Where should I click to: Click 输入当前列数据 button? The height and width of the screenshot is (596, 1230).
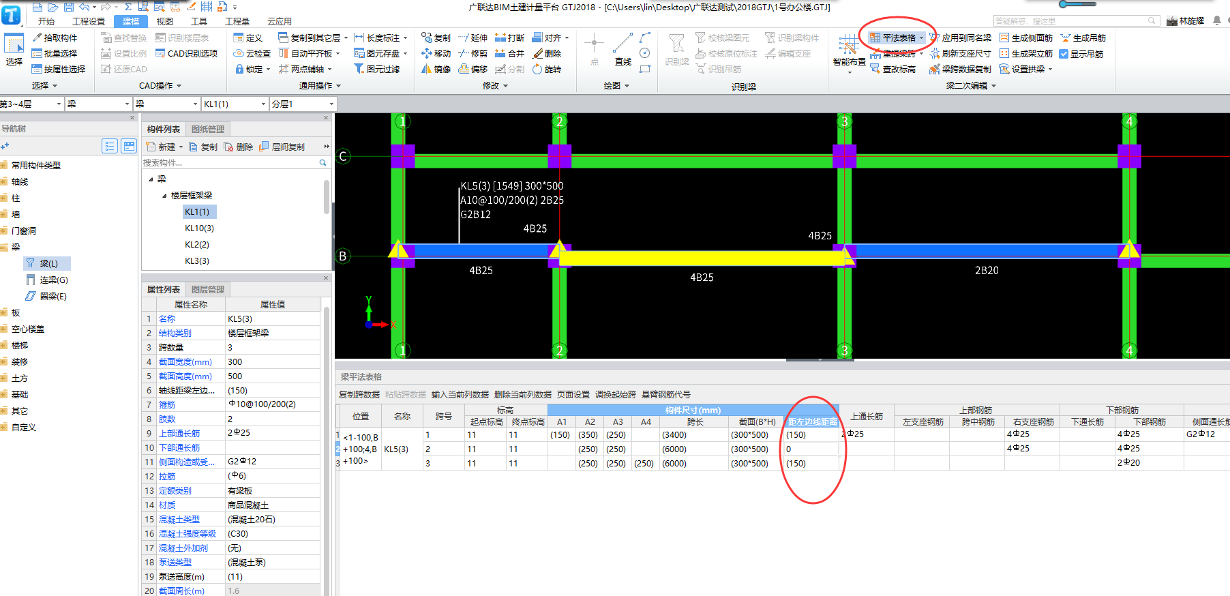coord(460,394)
